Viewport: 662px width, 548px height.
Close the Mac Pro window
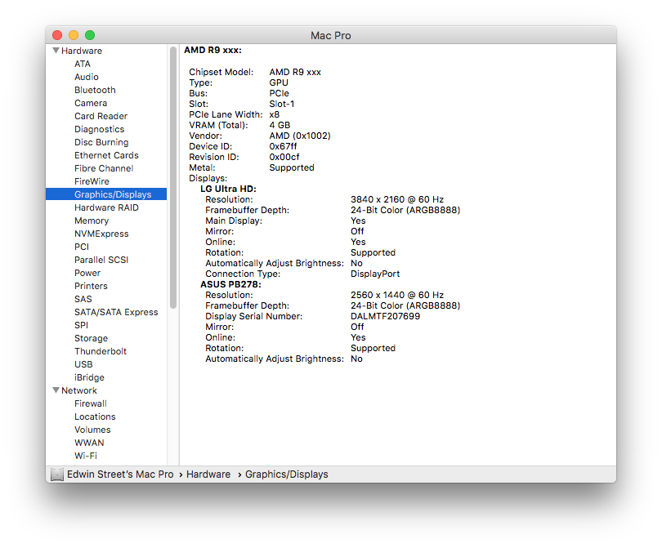pyautogui.click(x=57, y=35)
